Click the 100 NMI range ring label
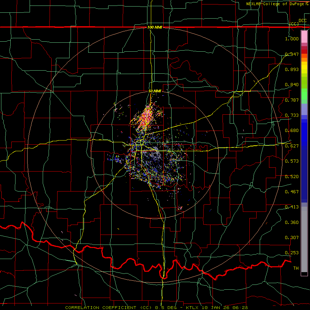The width and height of the screenshot is (310, 310). coord(155,27)
